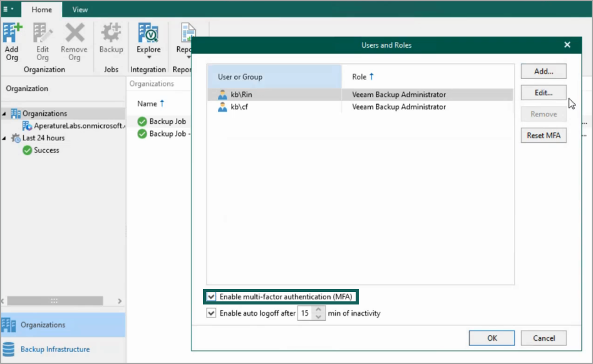This screenshot has width=593, height=364.
Task: Click the User or Group column header
Action: (274, 77)
